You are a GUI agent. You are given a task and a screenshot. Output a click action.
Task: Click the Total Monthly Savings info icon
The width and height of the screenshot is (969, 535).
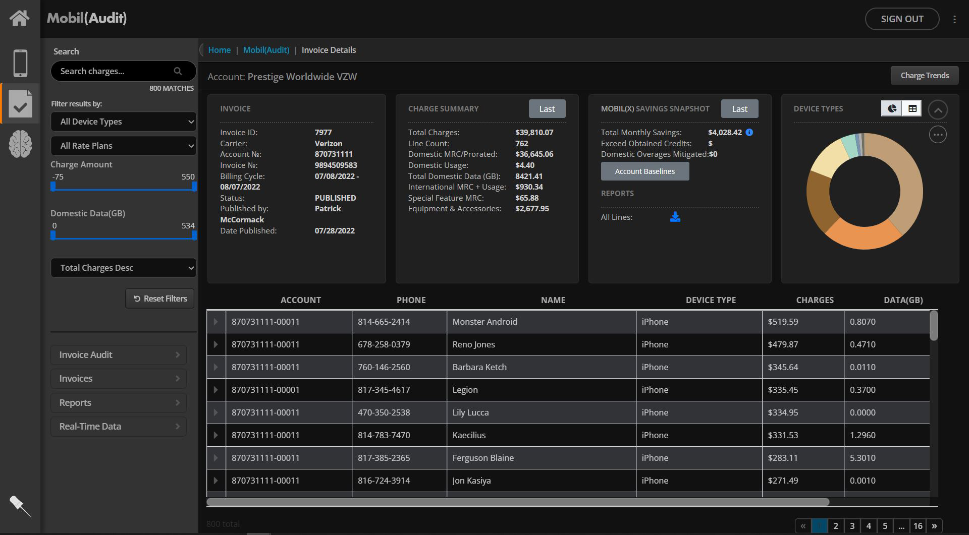[749, 132]
